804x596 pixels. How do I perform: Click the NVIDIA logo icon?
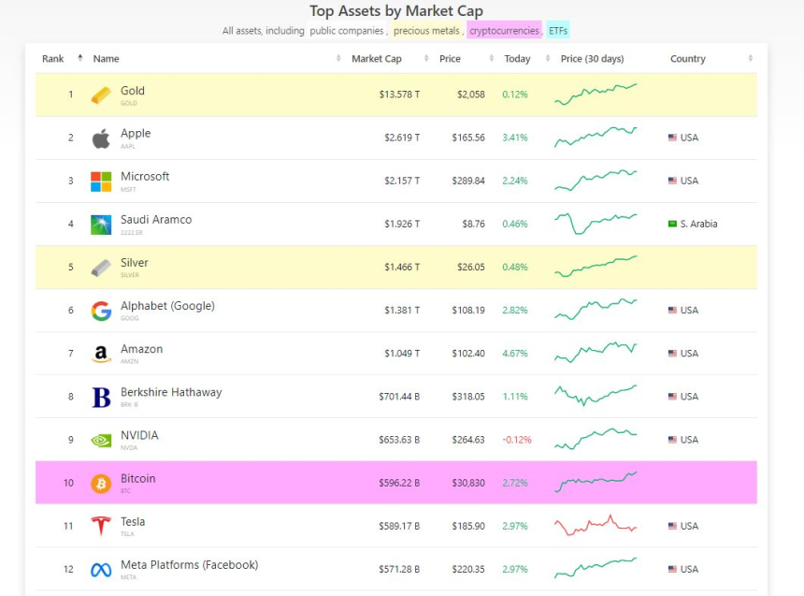(101, 440)
